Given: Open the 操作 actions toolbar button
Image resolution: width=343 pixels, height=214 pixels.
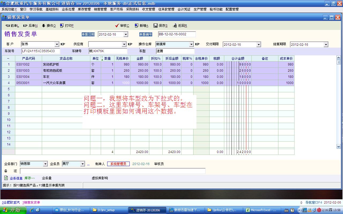Looking at the screenshot, I should (44, 26).
